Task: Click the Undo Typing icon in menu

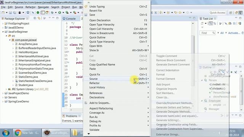Action: [86, 6]
